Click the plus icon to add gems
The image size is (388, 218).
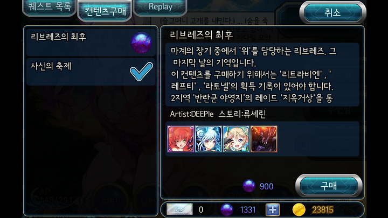(x=273, y=210)
